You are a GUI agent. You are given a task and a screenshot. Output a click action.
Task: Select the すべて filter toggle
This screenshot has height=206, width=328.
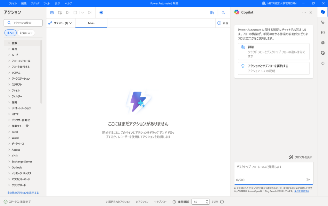(x=11, y=33)
